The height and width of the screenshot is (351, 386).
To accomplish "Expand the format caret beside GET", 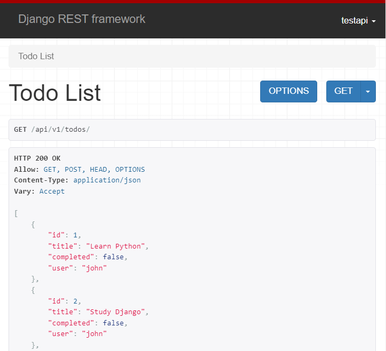I will click(x=368, y=91).
